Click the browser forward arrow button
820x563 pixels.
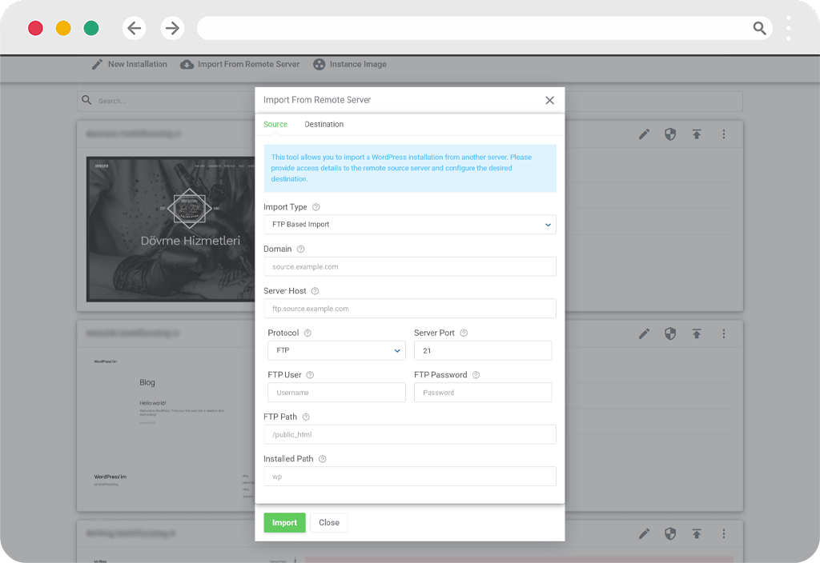pos(173,28)
